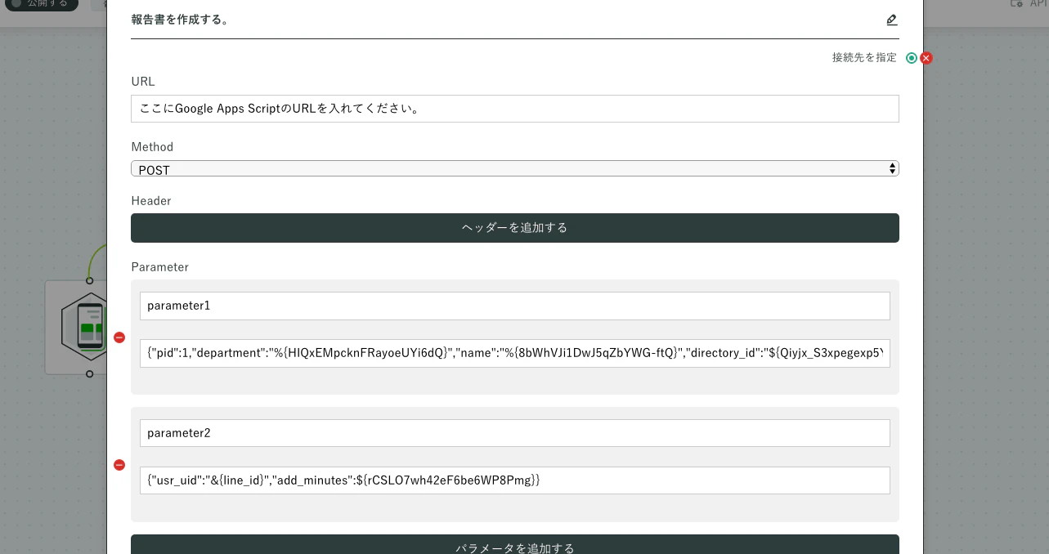Click the 報告書を作成する。 title text
This screenshot has width=1049, height=554.
[x=180, y=20]
